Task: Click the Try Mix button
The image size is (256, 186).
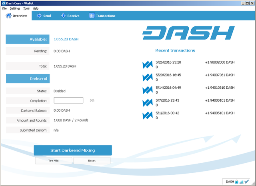Action: click(x=54, y=160)
